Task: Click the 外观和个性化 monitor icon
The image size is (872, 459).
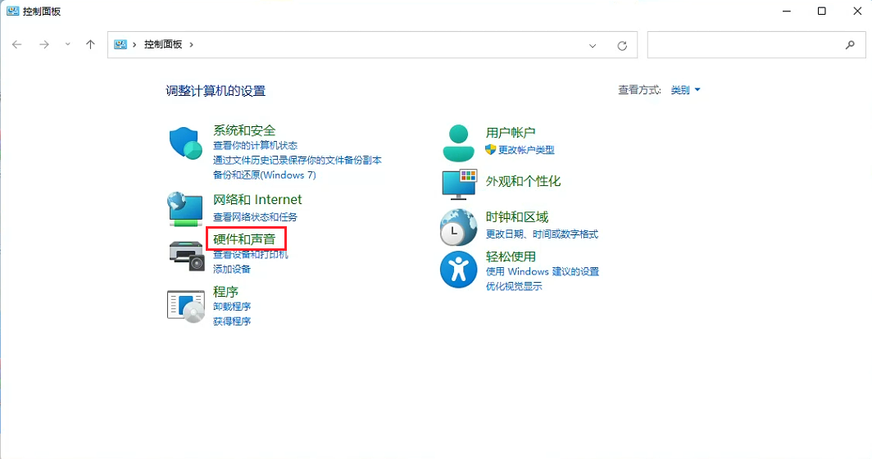Action: pos(459,184)
